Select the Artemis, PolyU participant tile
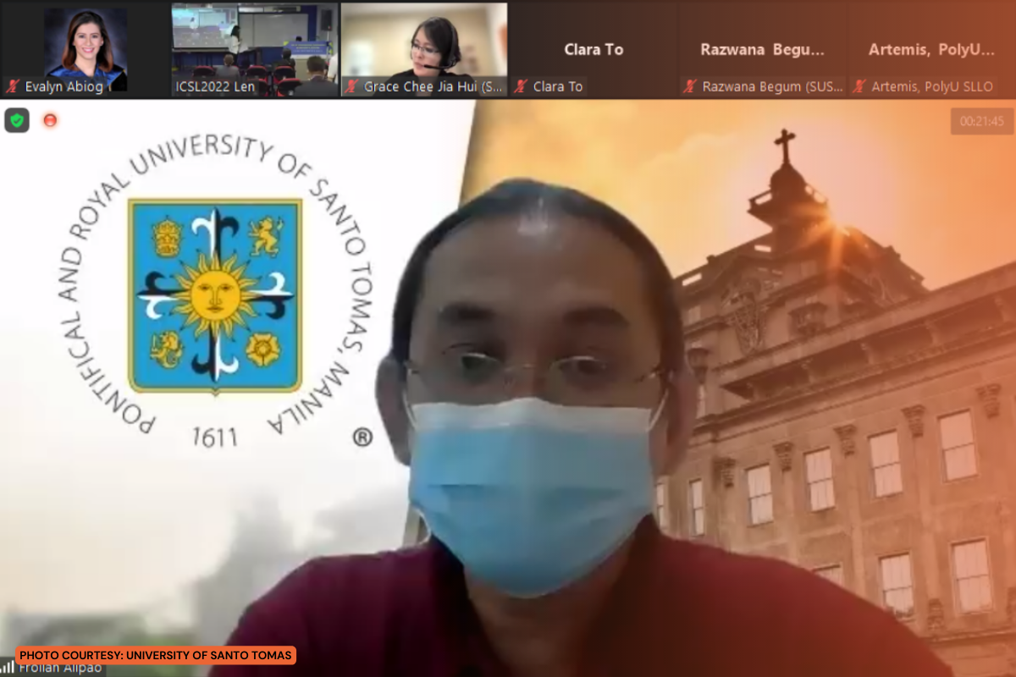Screen dimensions: 1016x677 click(931, 49)
